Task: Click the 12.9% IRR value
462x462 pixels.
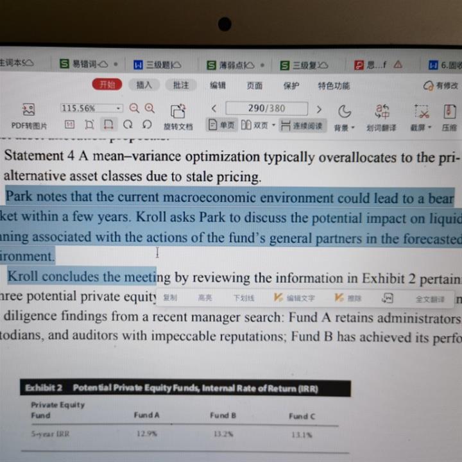Action: tap(147, 434)
